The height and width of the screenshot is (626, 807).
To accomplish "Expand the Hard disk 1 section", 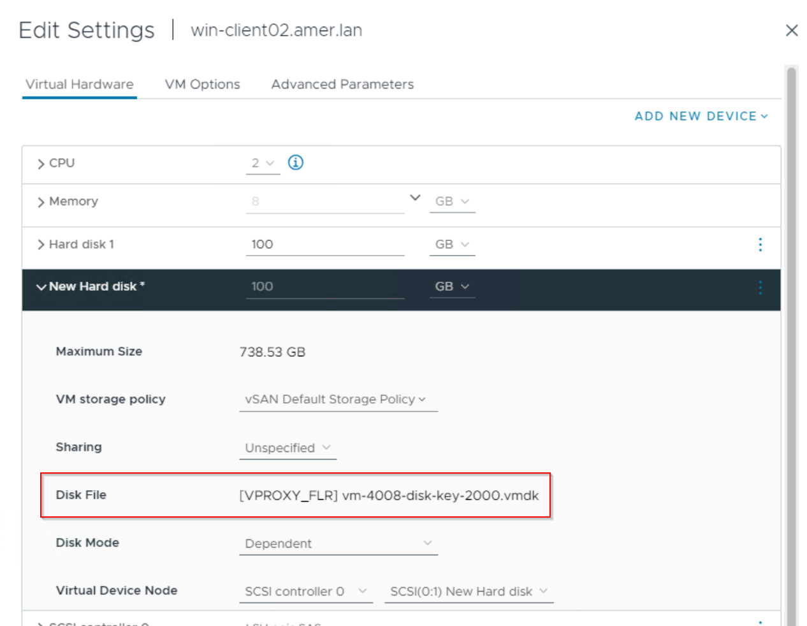I will point(41,244).
